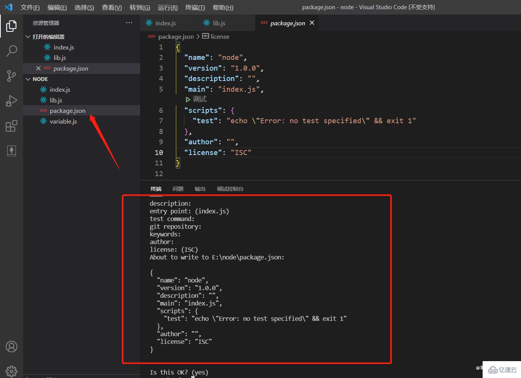Click the license symbol icon in breadcrumb
Screen dimensions: 521x378
[x=205, y=36]
